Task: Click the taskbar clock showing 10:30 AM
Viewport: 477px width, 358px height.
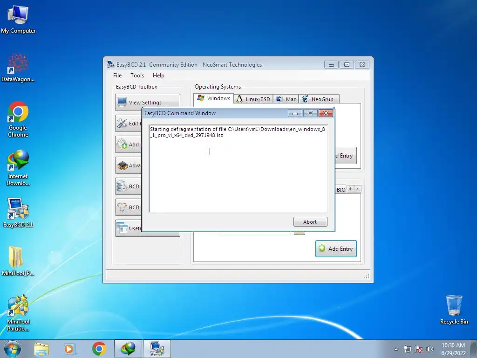Action: coord(453,349)
